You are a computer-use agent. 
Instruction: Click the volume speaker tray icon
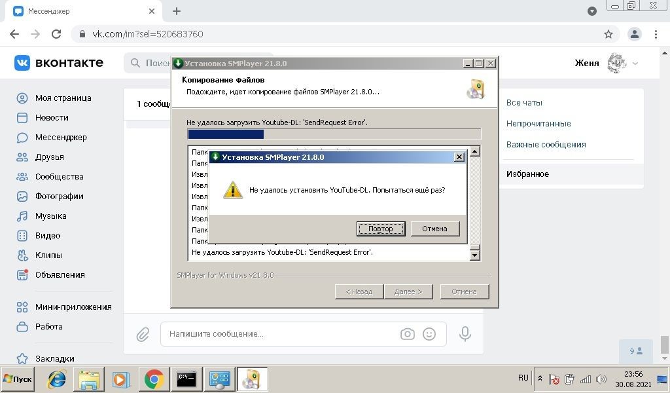pyautogui.click(x=601, y=379)
